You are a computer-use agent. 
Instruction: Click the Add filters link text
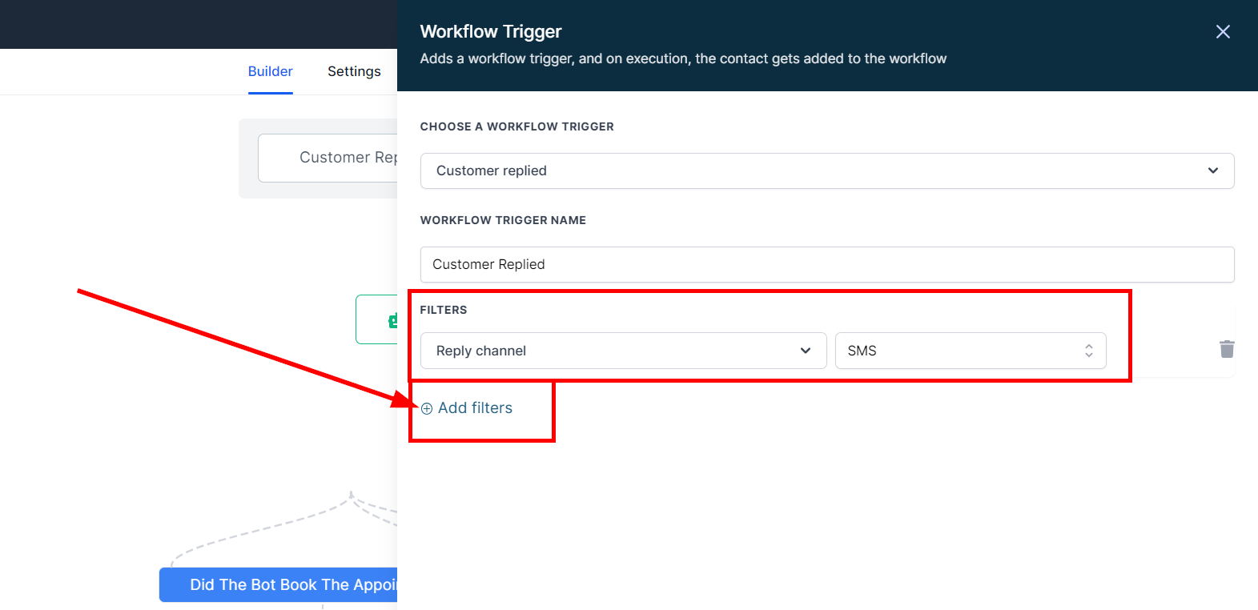(475, 408)
